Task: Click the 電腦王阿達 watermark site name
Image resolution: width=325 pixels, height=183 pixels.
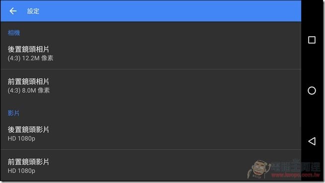Action: tap(296, 166)
